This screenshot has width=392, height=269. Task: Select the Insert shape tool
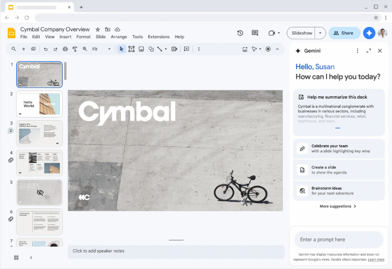151,49
